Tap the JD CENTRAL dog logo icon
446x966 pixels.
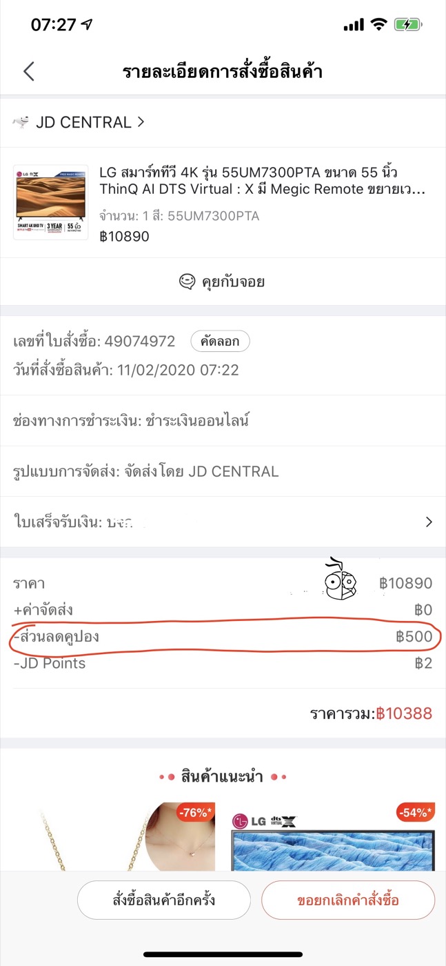(x=21, y=123)
